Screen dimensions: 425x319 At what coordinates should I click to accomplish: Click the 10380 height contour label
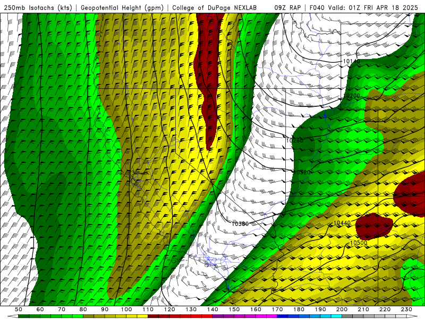pyautogui.click(x=240, y=224)
